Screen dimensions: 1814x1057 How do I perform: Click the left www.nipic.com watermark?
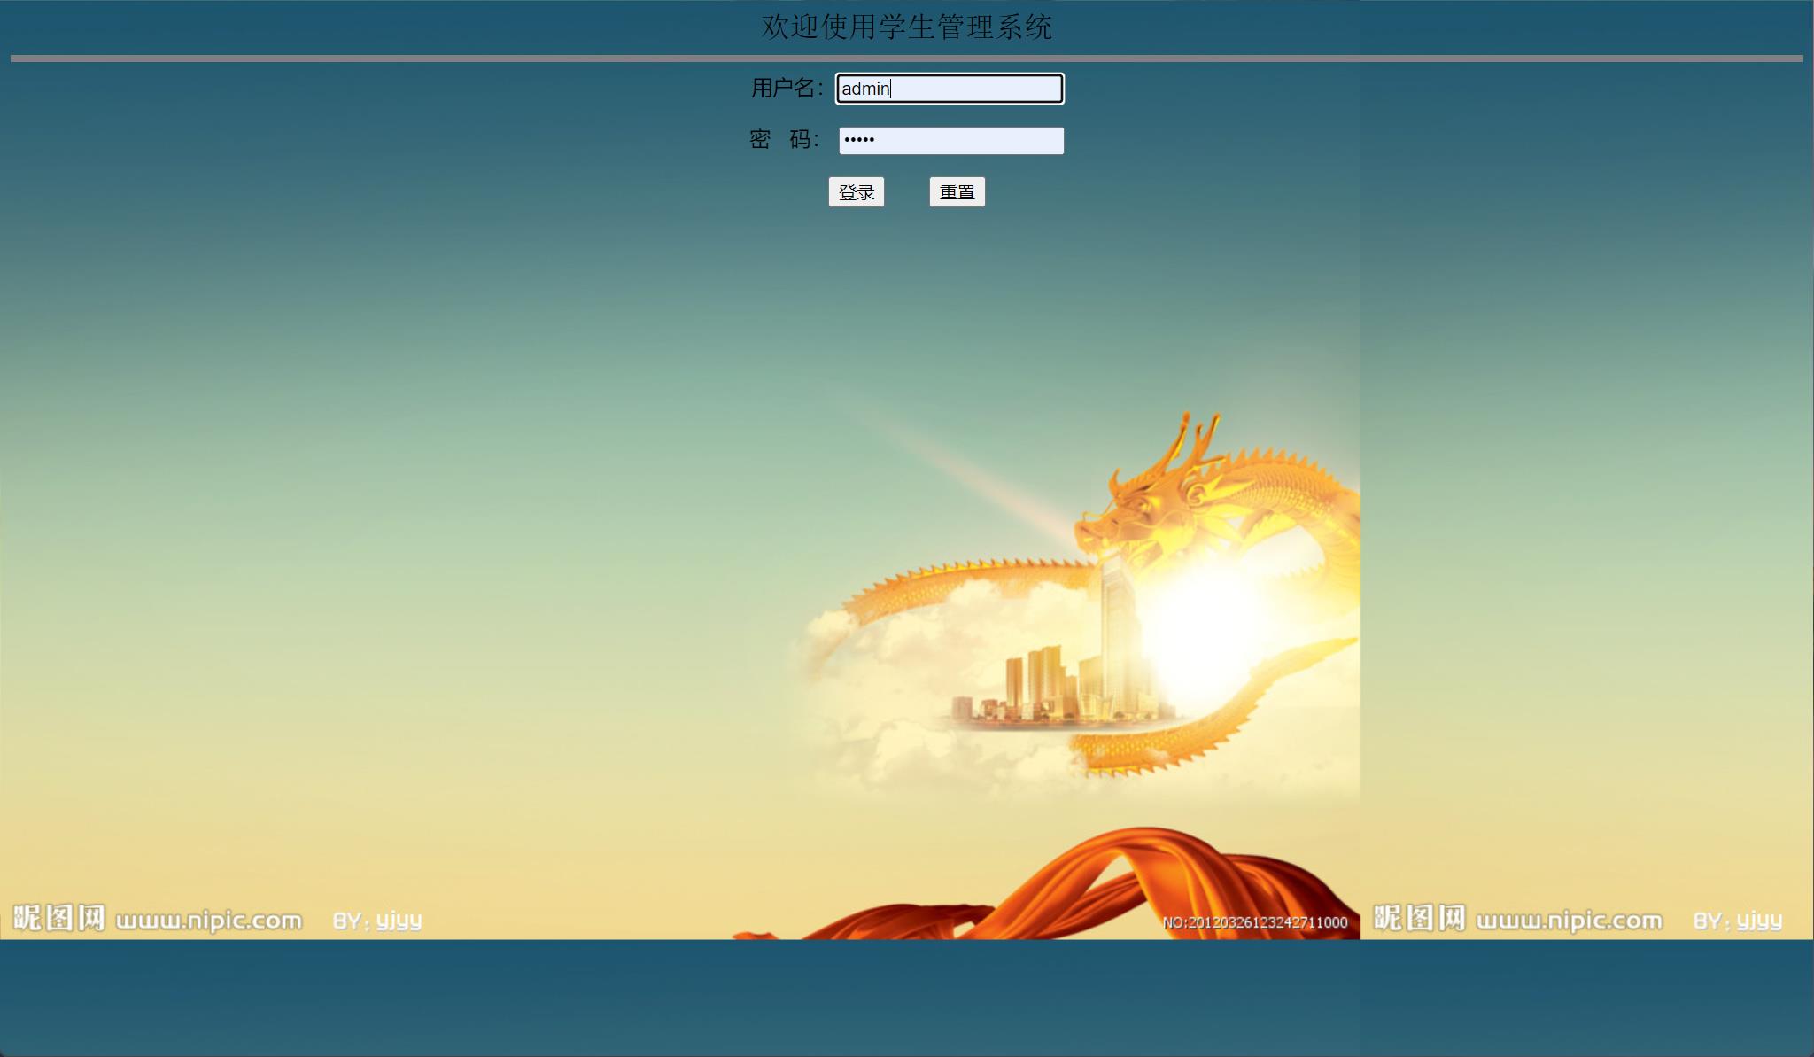point(209,921)
